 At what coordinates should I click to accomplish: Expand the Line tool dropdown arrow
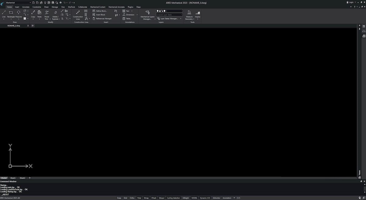(x=4, y=19)
